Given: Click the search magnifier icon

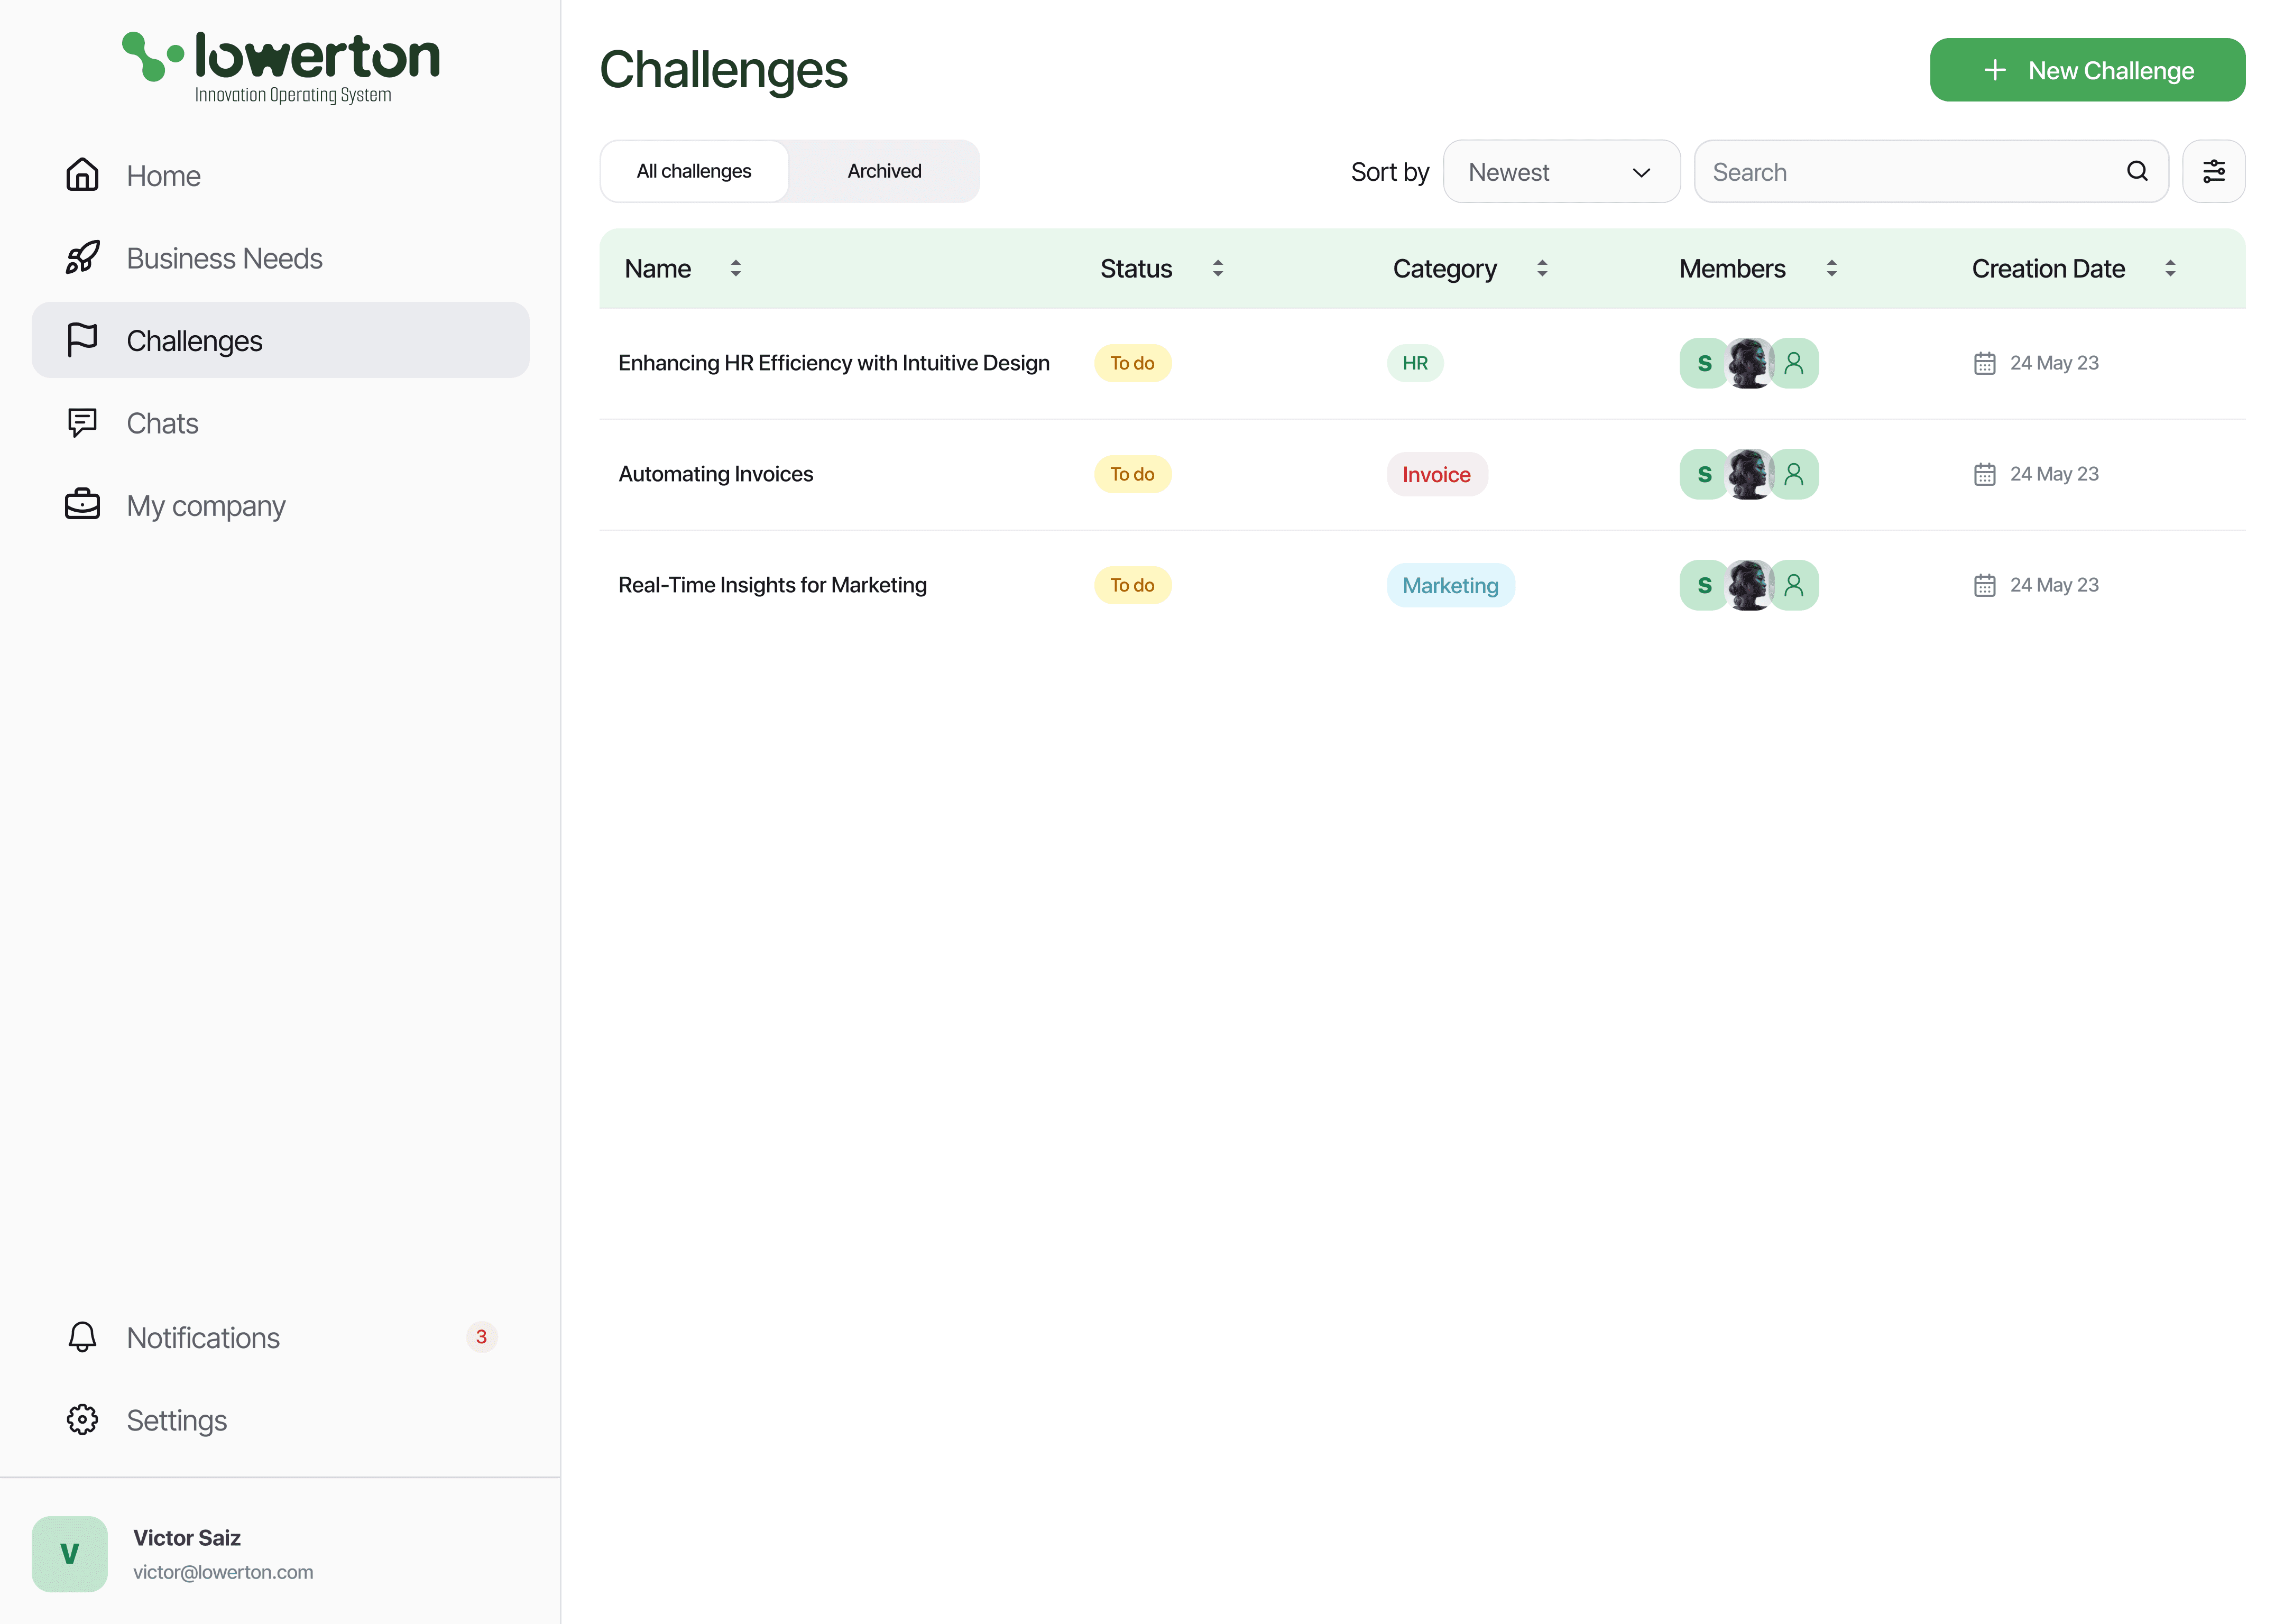Looking at the screenshot, I should (2137, 171).
